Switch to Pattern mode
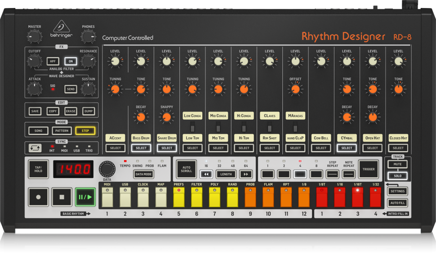The width and height of the screenshot is (436, 253). [x=62, y=131]
